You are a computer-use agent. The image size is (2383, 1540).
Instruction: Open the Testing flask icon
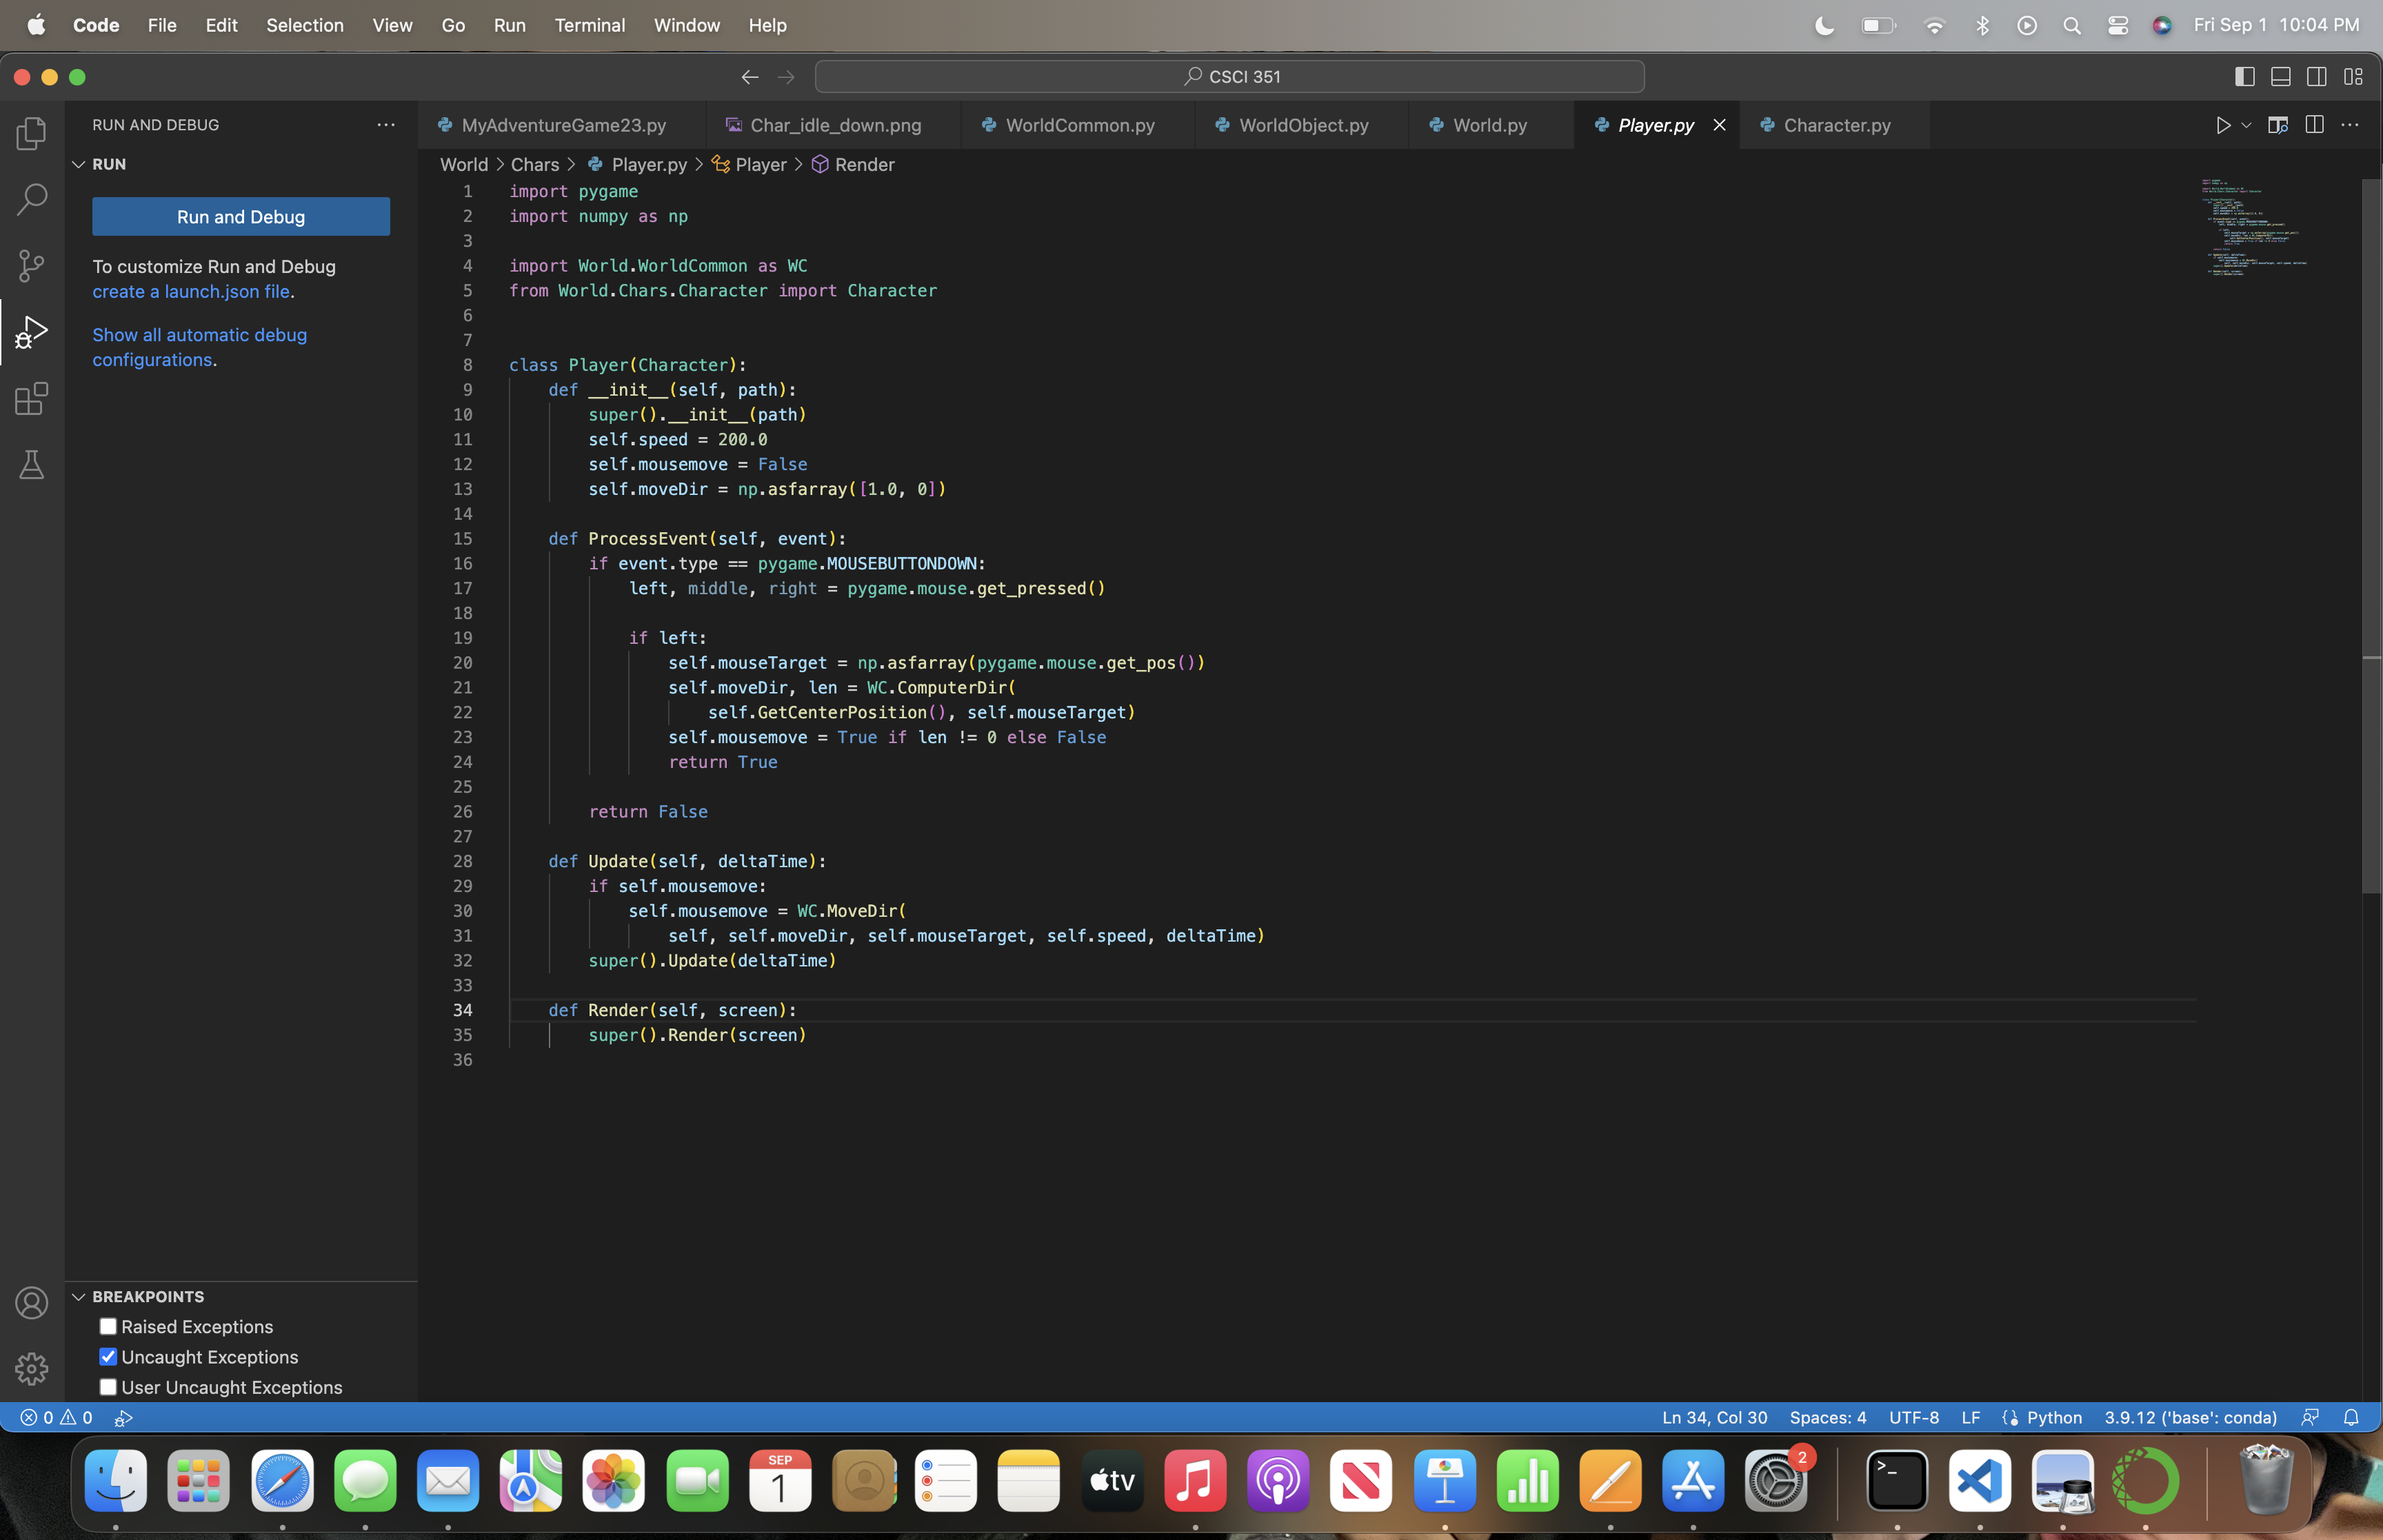[x=32, y=464]
